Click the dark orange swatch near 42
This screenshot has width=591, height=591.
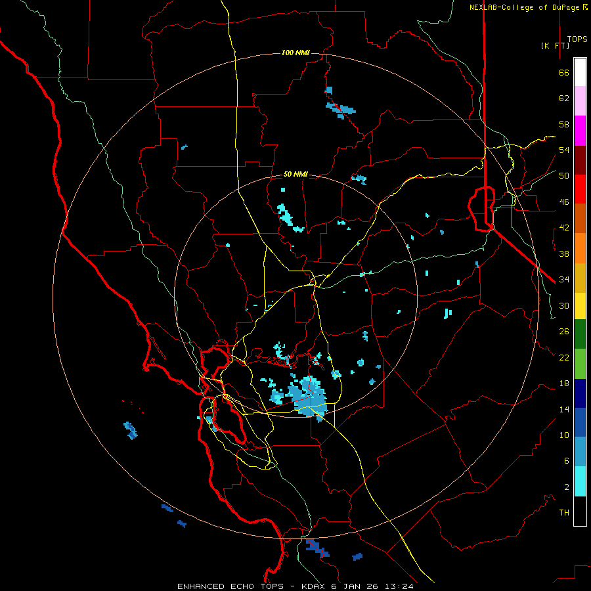coord(580,219)
